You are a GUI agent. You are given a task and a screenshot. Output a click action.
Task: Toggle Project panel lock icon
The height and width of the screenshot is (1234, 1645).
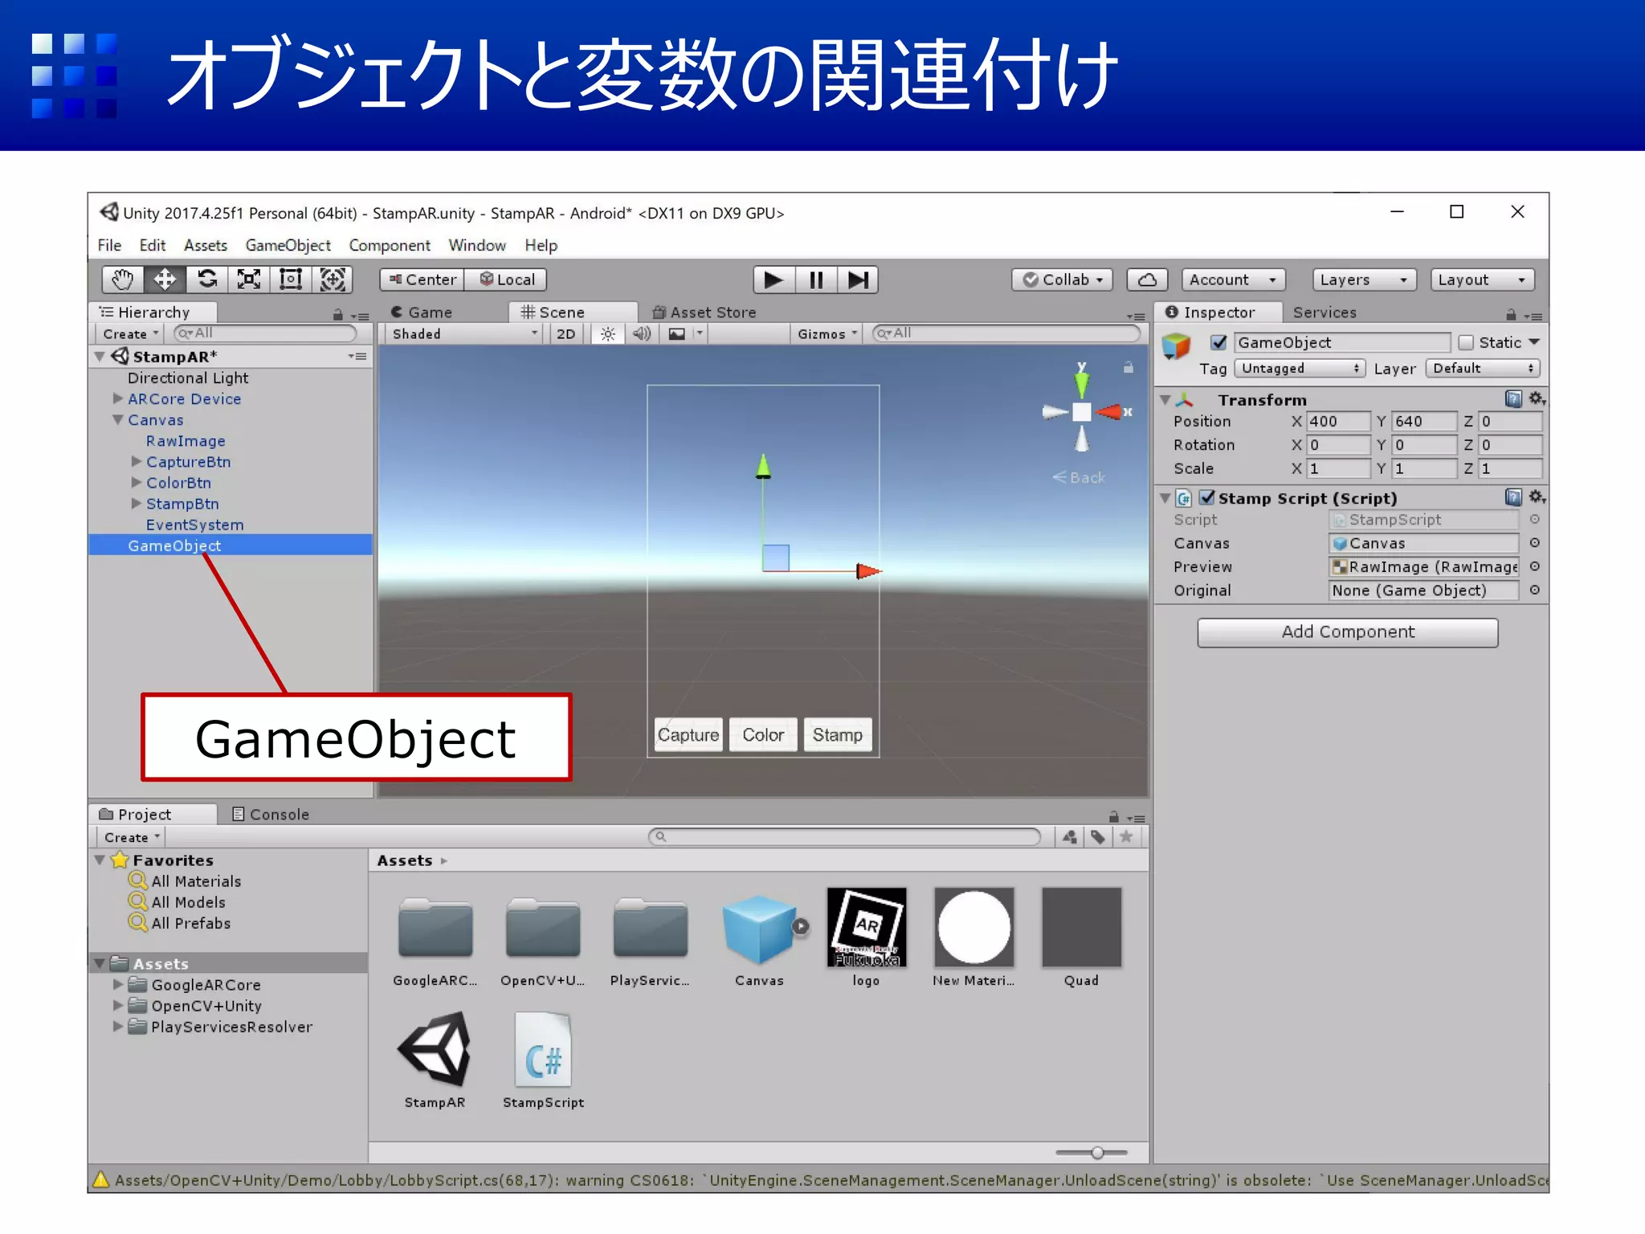pos(1114,816)
